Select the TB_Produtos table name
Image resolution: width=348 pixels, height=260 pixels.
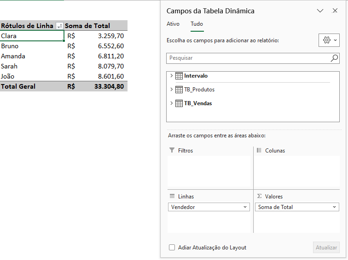click(x=199, y=90)
